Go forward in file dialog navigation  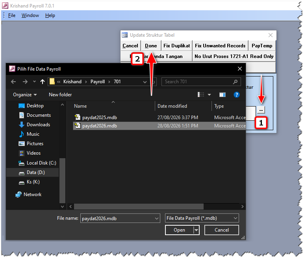click(x=25, y=82)
